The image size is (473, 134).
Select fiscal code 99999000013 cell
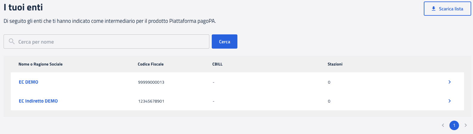pos(151,82)
